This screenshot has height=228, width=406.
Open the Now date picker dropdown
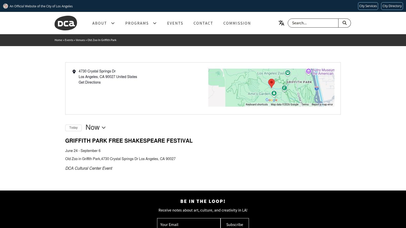coord(96,127)
